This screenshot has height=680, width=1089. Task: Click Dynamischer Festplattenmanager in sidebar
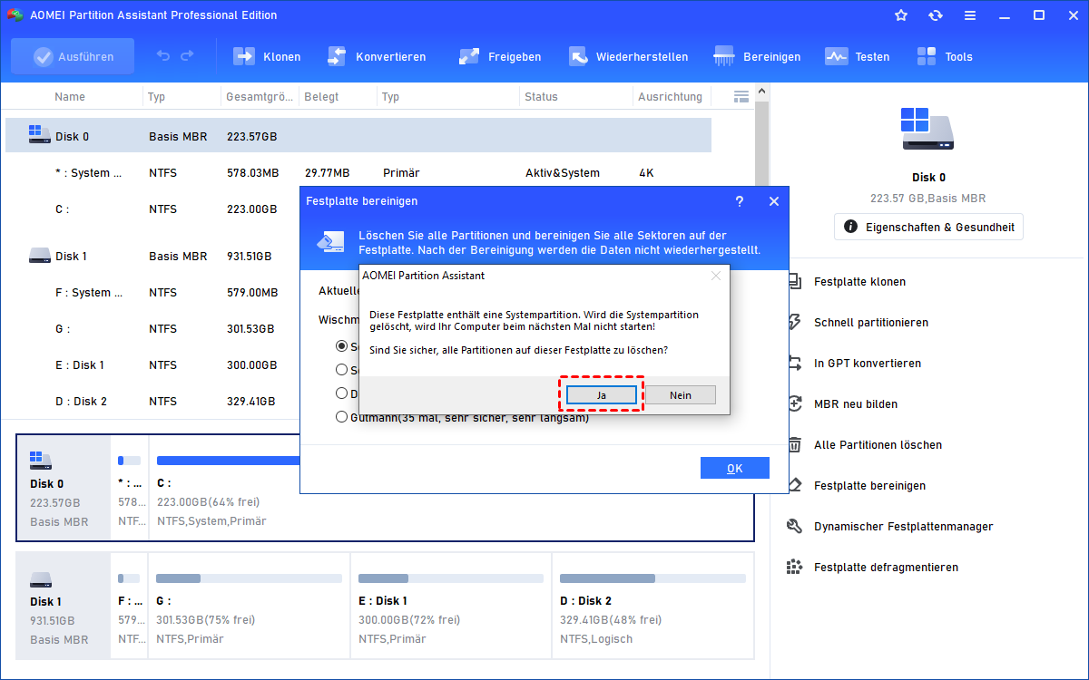click(x=903, y=527)
